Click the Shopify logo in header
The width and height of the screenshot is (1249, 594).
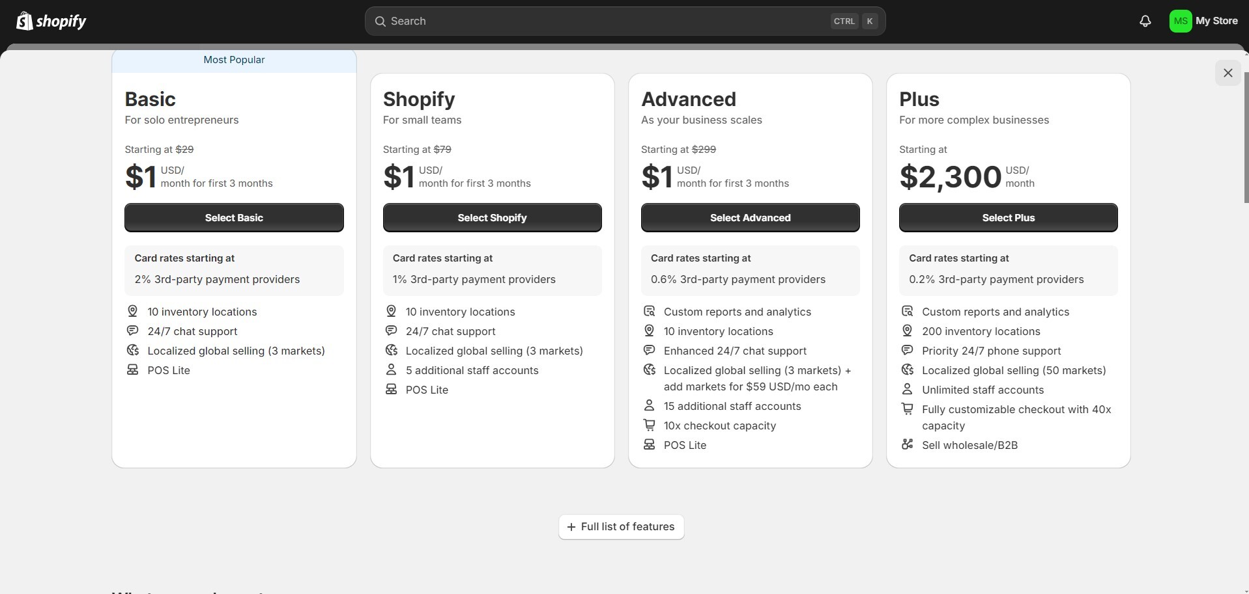tap(51, 21)
